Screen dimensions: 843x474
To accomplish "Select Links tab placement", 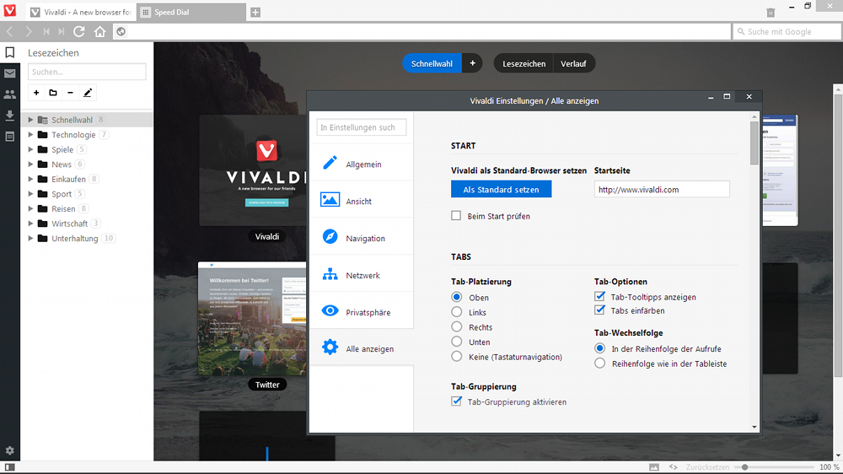I will click(456, 312).
